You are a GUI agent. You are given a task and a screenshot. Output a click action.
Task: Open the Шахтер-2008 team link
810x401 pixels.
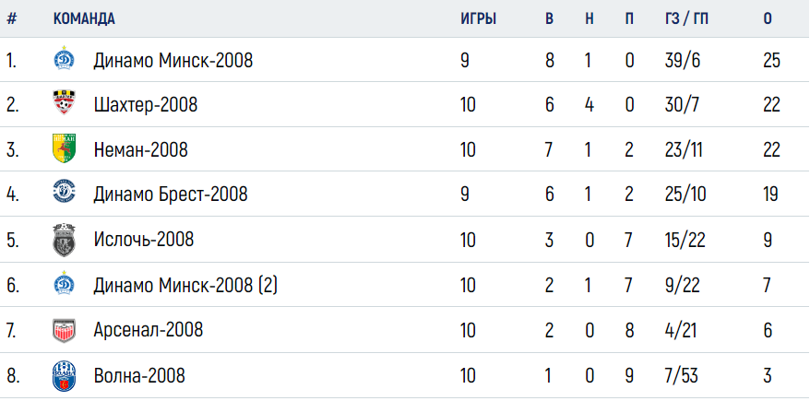click(146, 105)
